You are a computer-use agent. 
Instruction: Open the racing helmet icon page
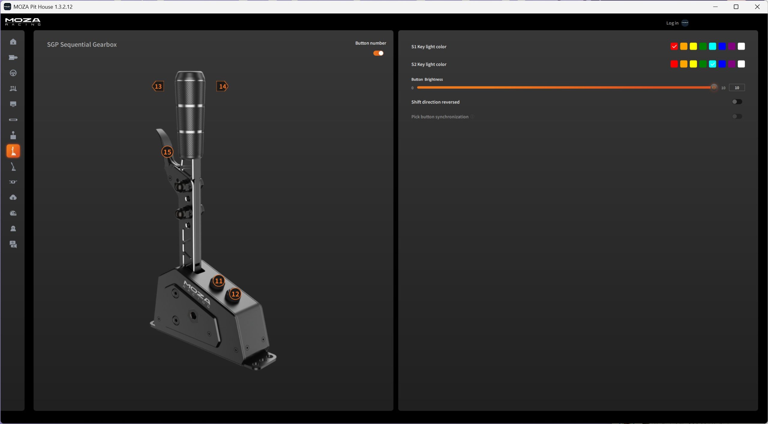13,213
